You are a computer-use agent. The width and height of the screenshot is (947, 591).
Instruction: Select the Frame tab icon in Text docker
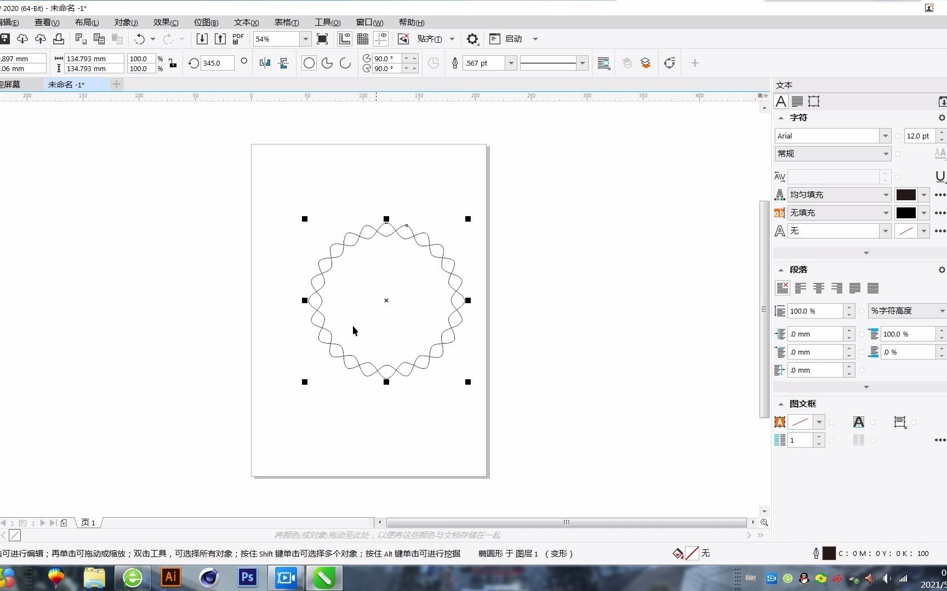point(814,101)
